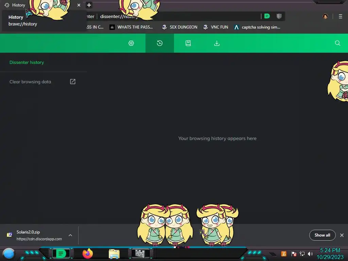Open the brick wall firewall app in taskbar
The height and width of the screenshot is (261, 348).
point(140,254)
